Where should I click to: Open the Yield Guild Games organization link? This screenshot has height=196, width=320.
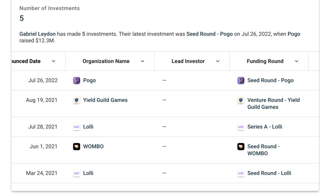[105, 100]
